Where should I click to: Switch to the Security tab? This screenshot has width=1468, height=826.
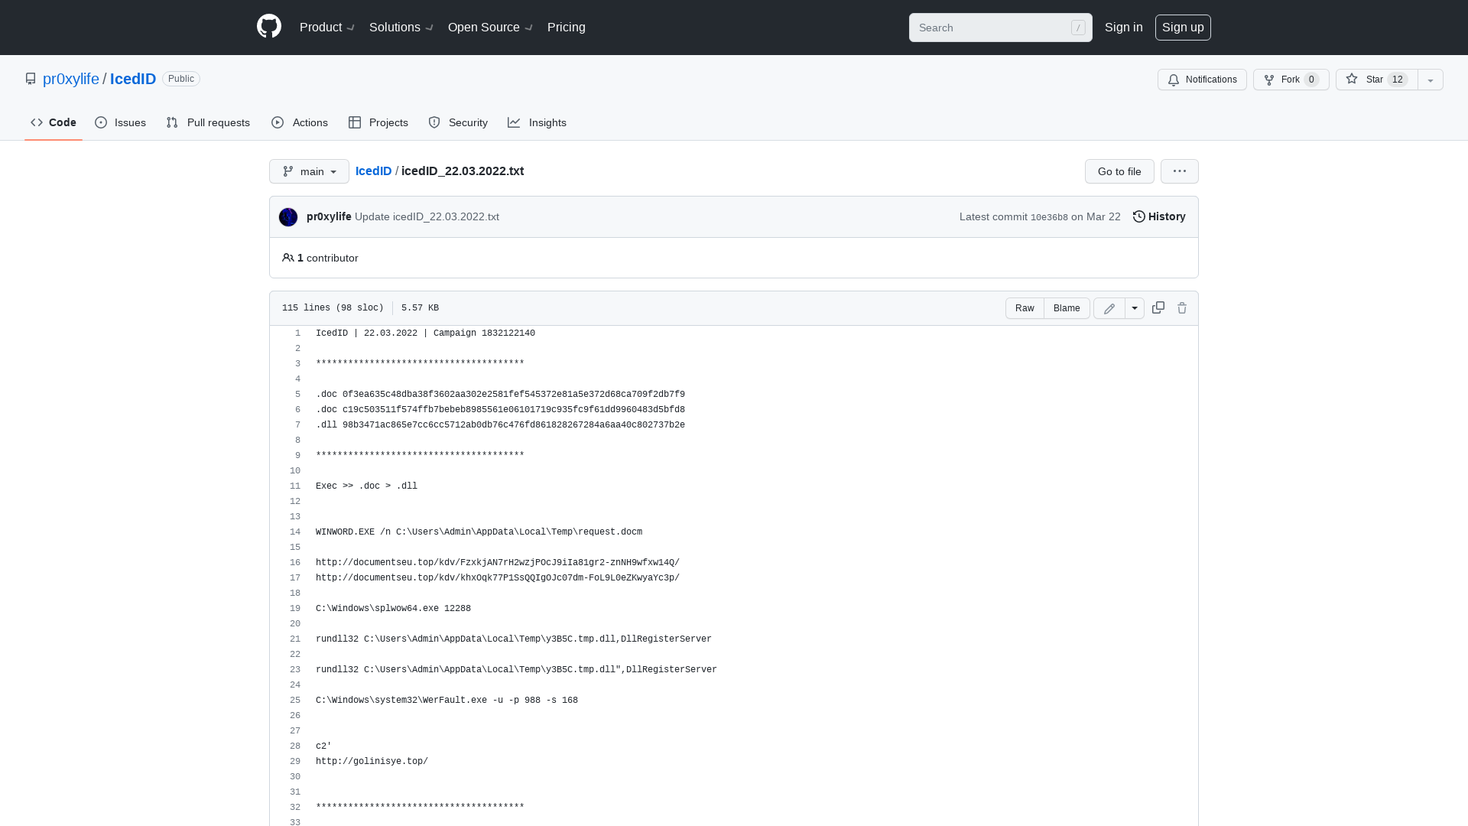pyautogui.click(x=458, y=122)
